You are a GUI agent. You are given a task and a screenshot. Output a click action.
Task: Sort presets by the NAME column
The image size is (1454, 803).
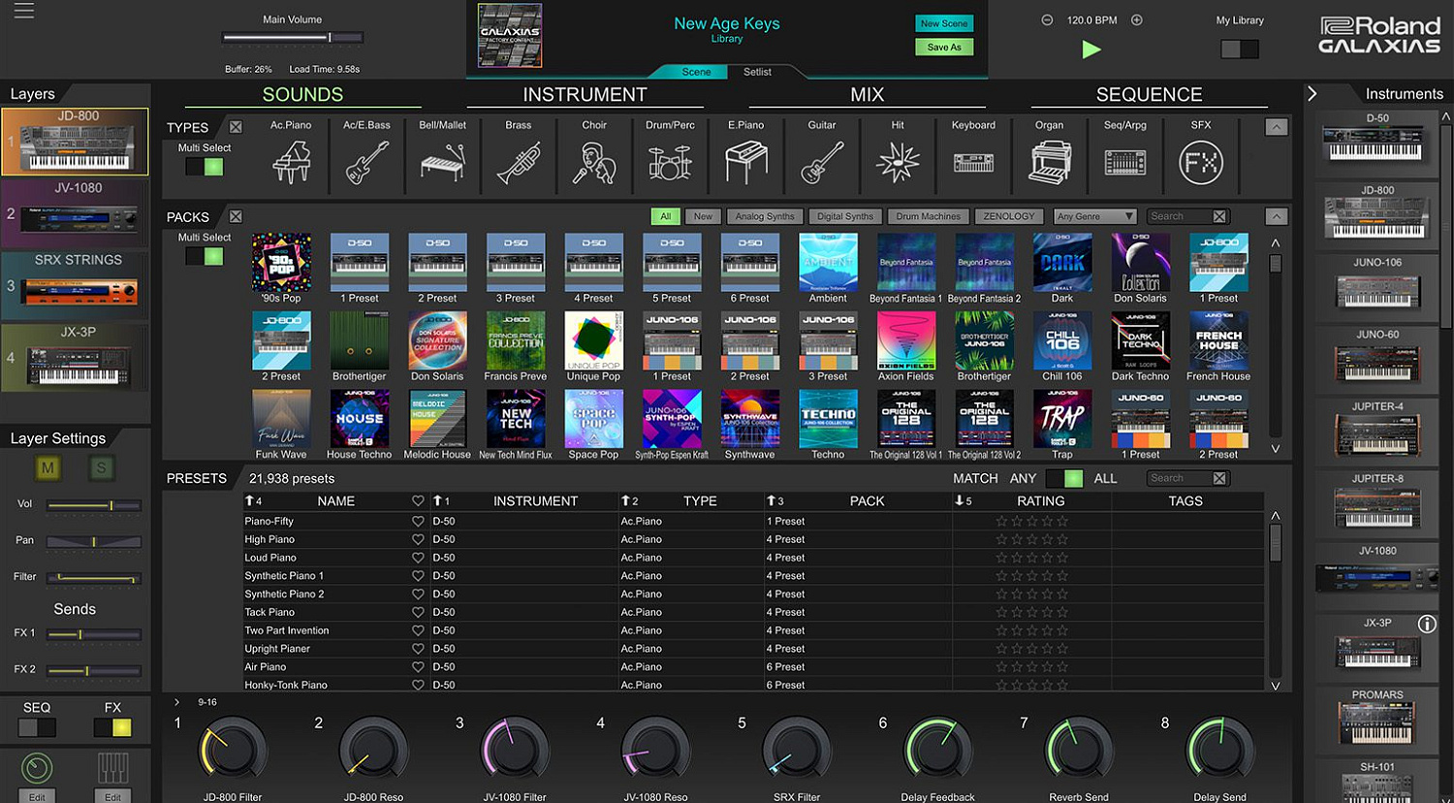[x=335, y=501]
